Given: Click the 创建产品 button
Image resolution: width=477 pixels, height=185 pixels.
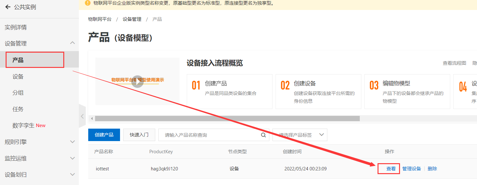Looking at the screenshot, I should 104,135.
